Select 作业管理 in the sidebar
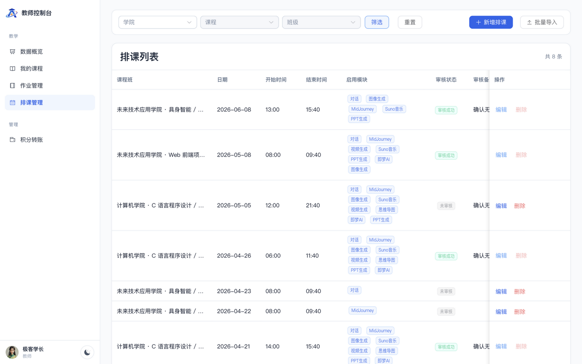 (x=50, y=86)
